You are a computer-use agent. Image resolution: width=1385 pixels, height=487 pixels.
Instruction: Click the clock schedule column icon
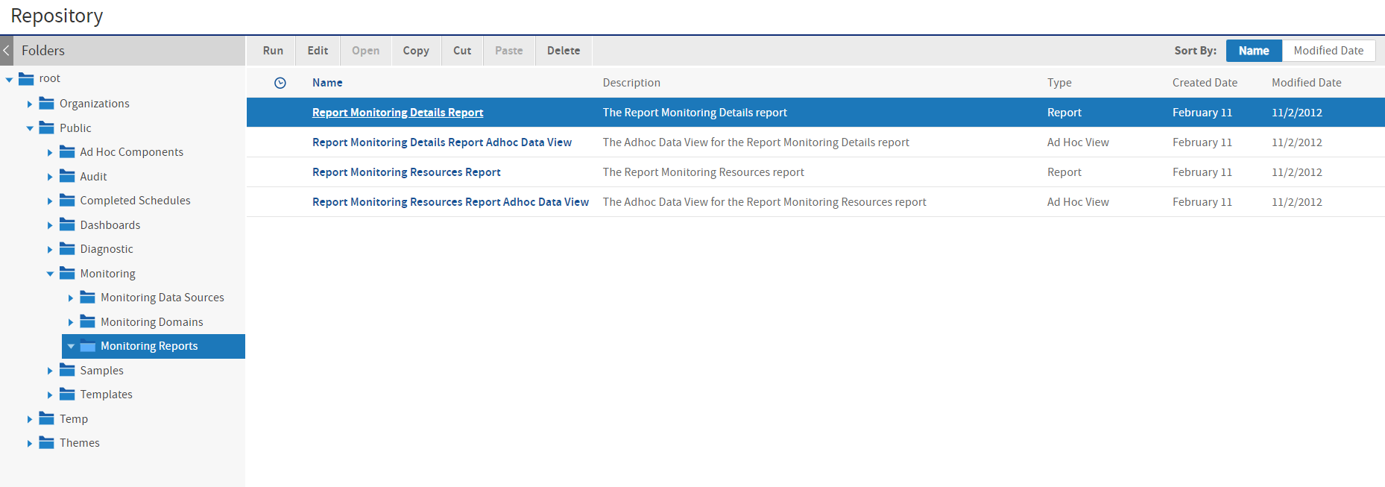pyautogui.click(x=280, y=83)
